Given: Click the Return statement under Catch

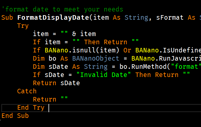Looking at the screenshot, I should (x=50, y=99).
